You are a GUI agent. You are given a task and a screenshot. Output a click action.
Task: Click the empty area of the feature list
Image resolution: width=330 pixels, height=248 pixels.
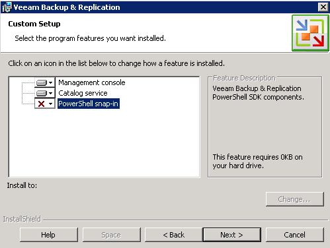[x=104, y=143]
